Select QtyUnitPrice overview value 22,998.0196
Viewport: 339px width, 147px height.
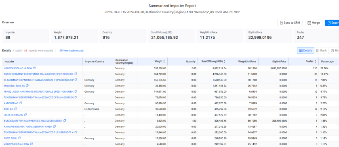(260, 37)
